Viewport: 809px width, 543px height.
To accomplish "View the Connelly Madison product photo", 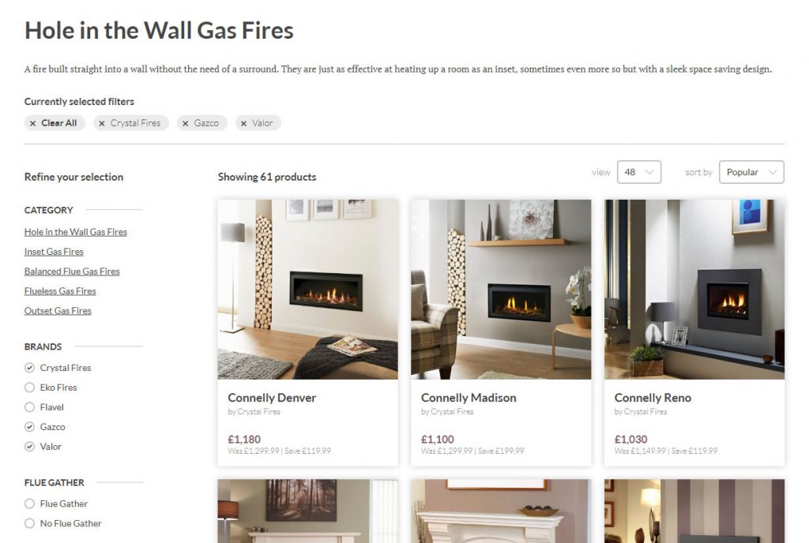I will (501, 290).
